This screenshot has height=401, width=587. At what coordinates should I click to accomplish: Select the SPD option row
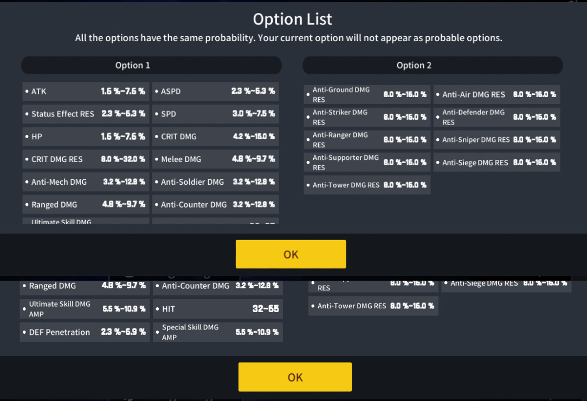click(215, 114)
